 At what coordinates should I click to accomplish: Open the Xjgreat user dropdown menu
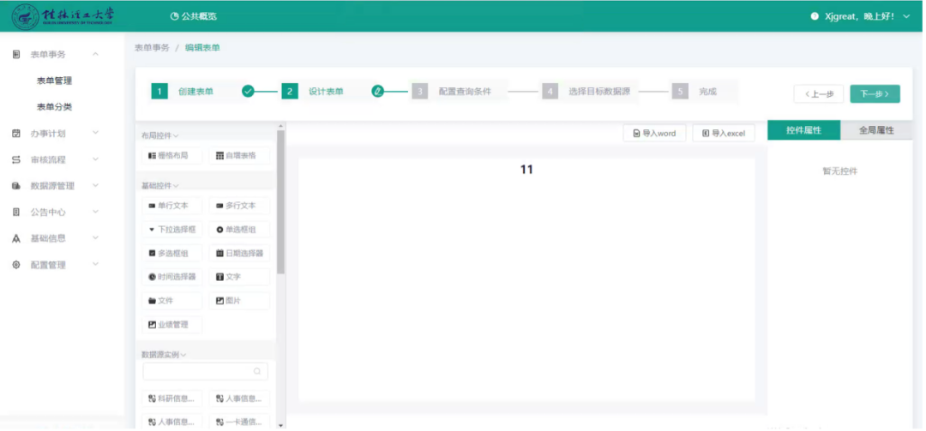tap(861, 16)
